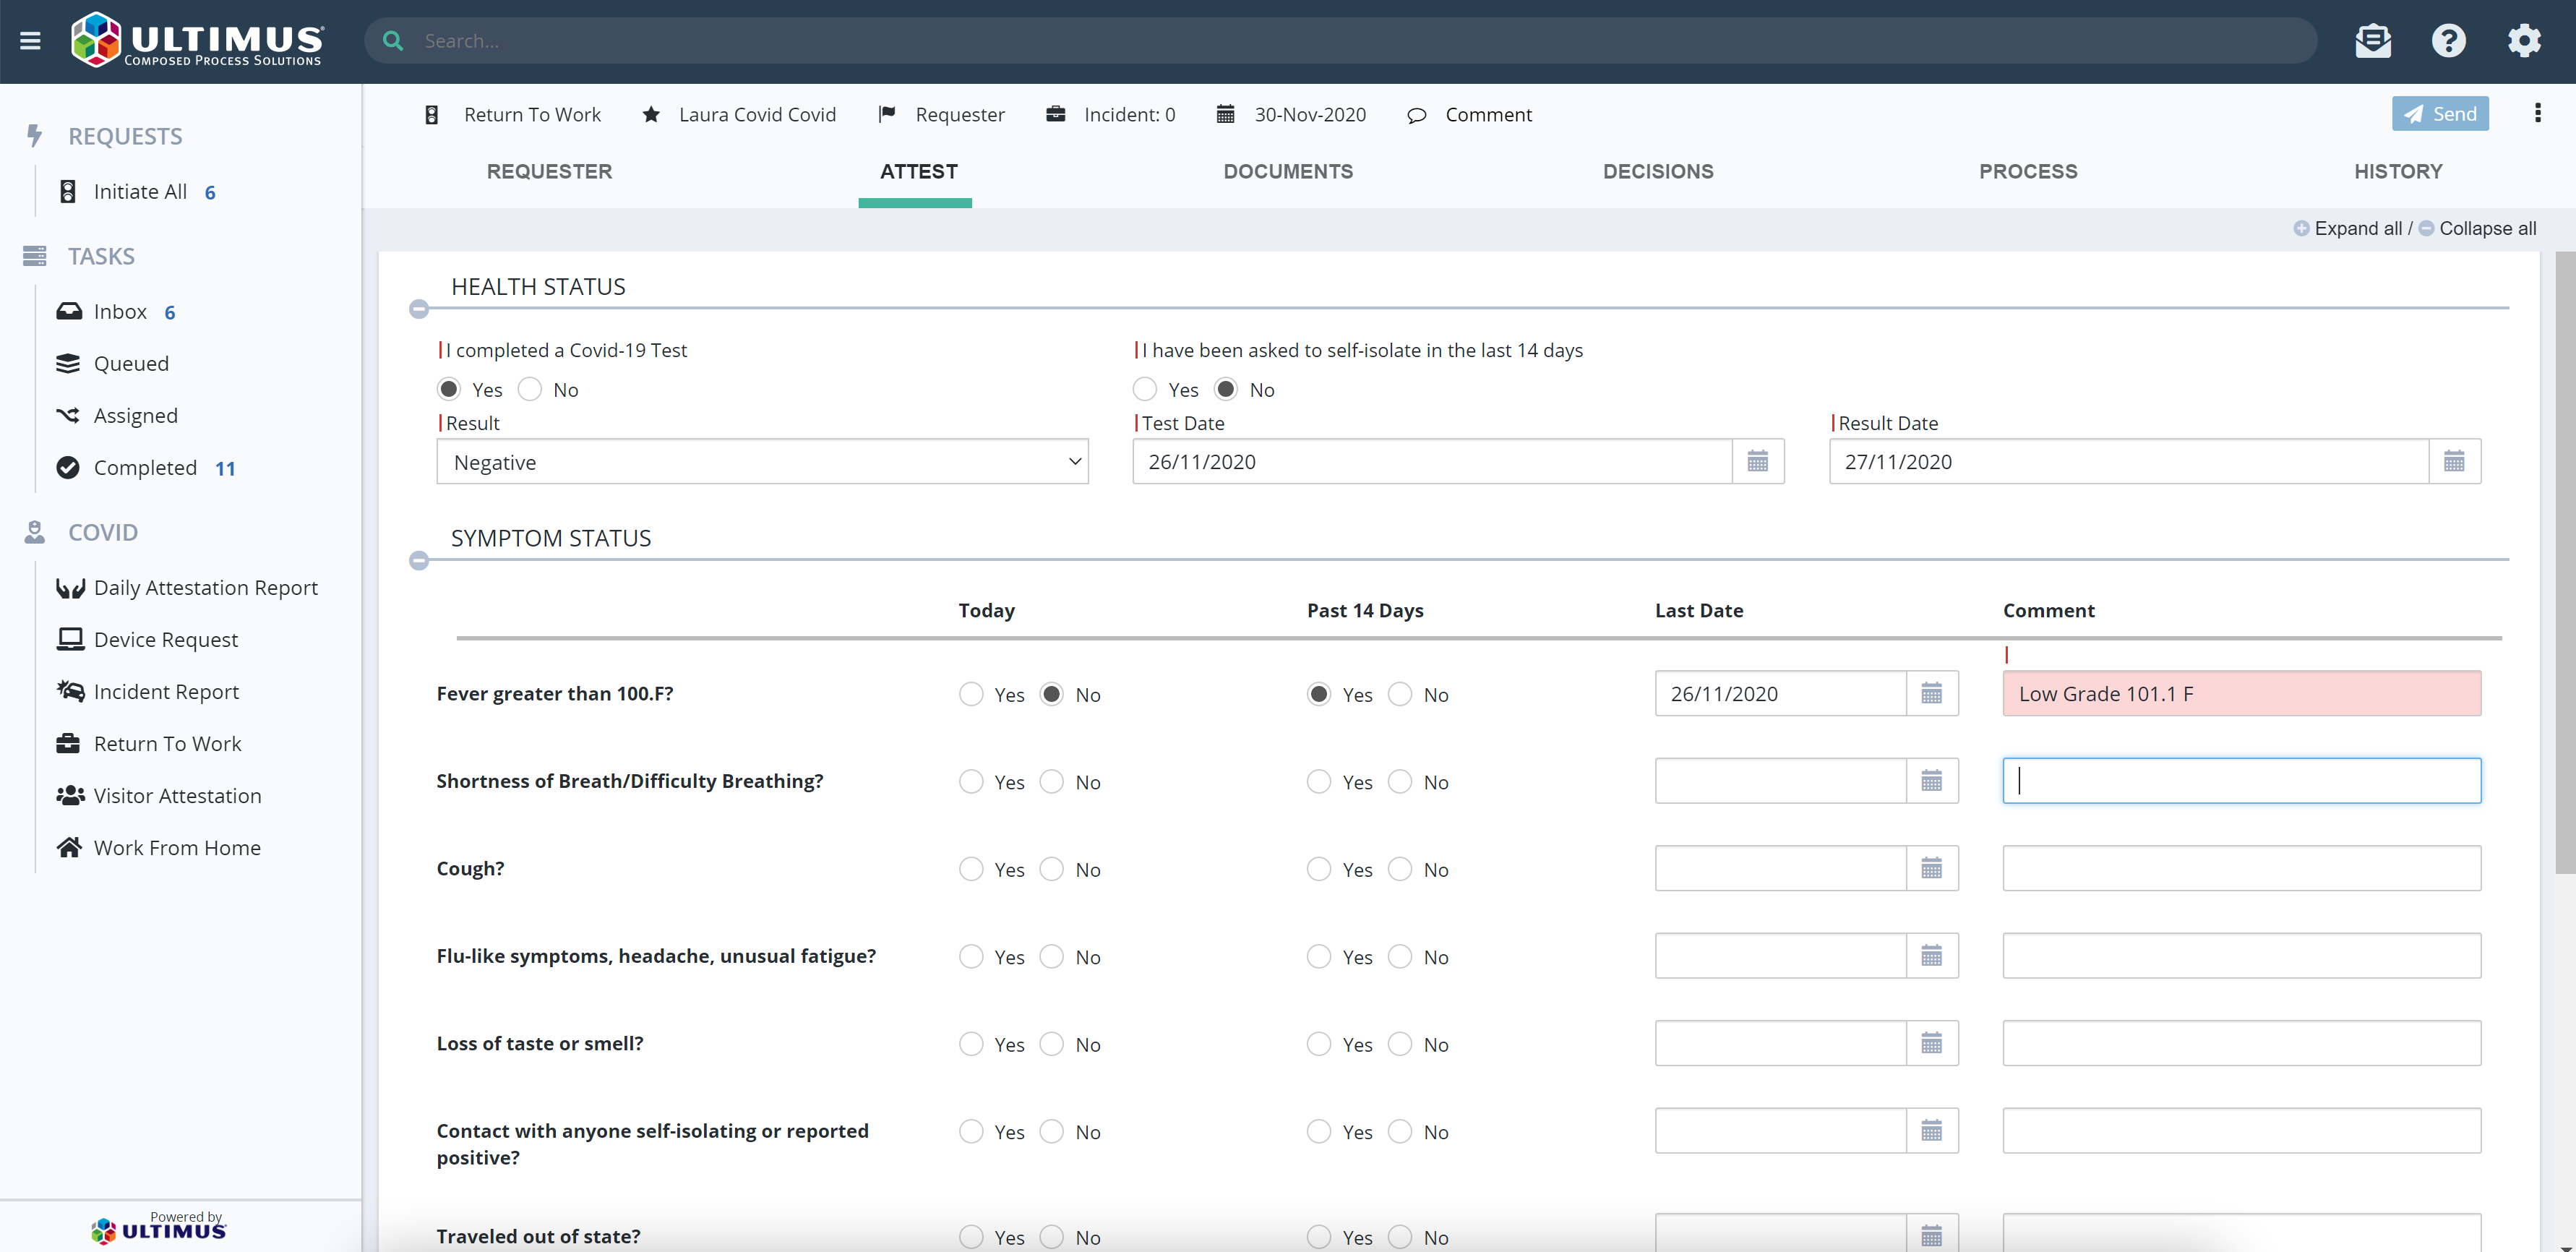
Task: Open the help question mark icon
Action: click(x=2448, y=41)
